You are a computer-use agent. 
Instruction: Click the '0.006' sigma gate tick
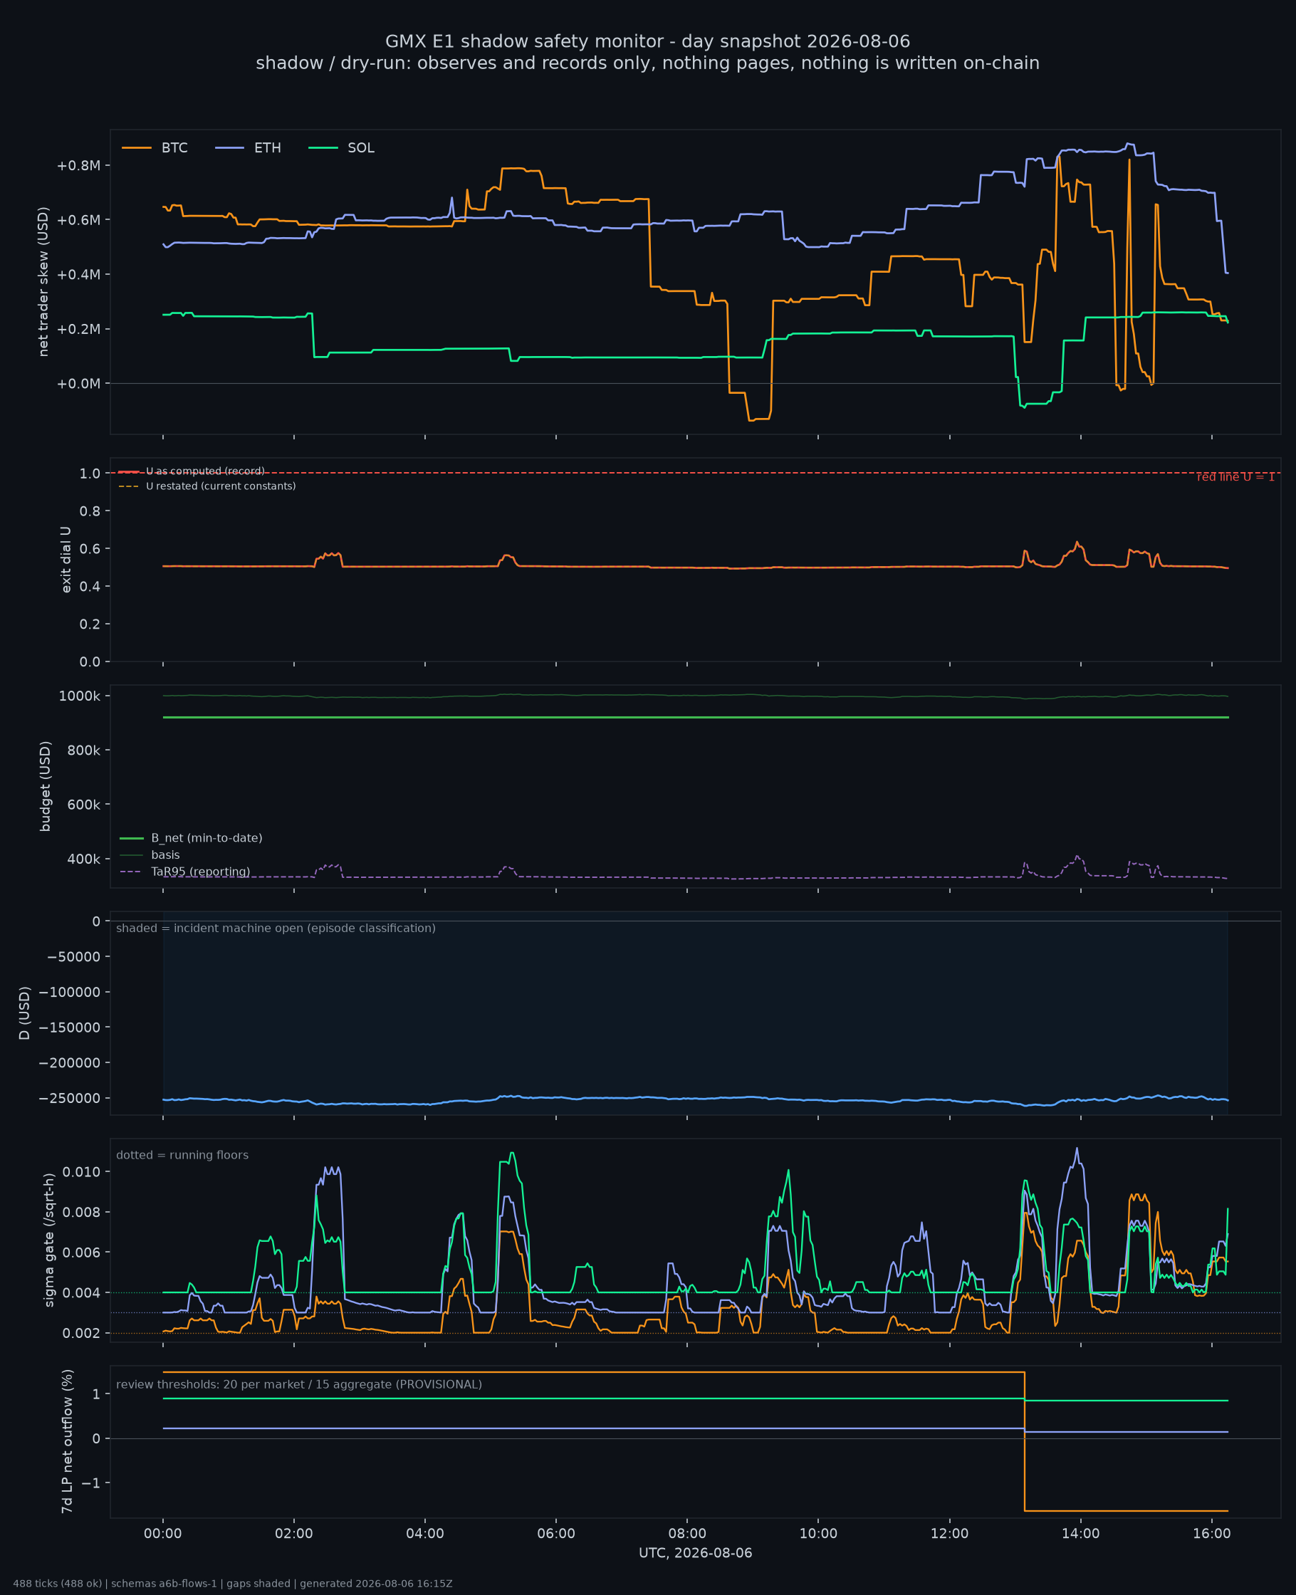(x=81, y=1253)
